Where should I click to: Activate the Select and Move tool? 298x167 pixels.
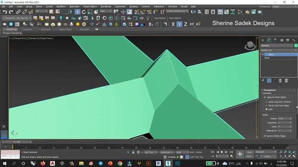tap(77, 12)
